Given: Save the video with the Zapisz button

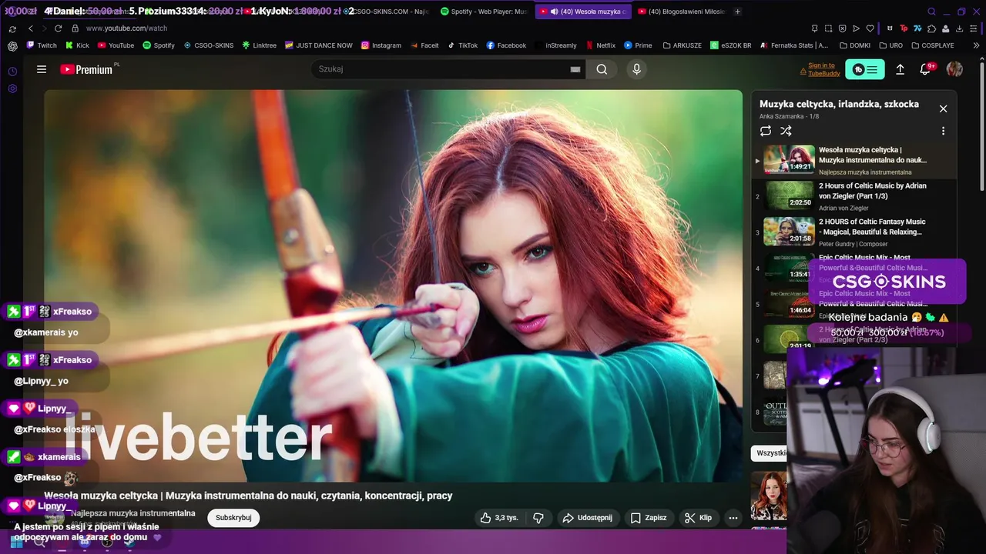Looking at the screenshot, I should pos(649,518).
